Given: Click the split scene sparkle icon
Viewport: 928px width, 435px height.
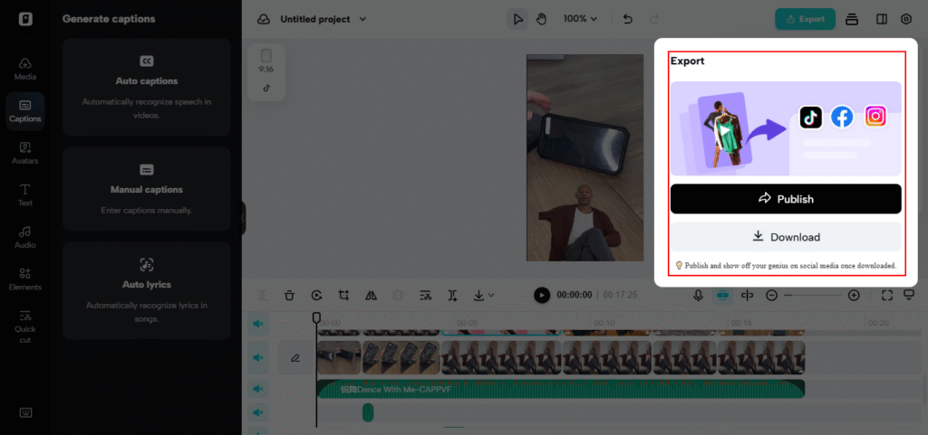Looking at the screenshot, I should (453, 295).
